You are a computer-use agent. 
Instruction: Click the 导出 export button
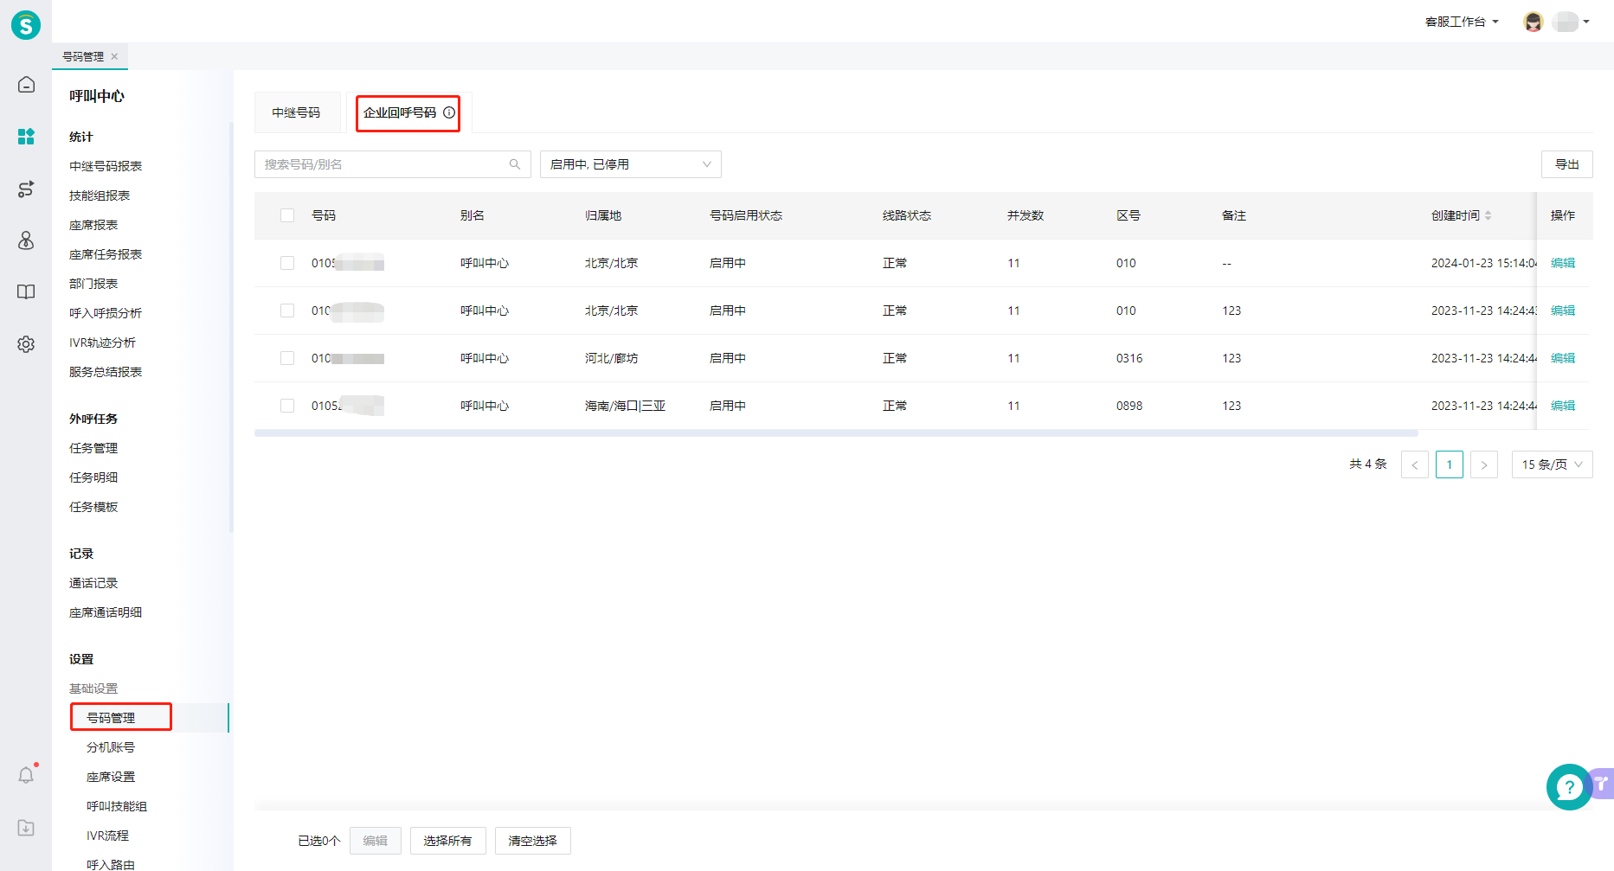point(1566,164)
